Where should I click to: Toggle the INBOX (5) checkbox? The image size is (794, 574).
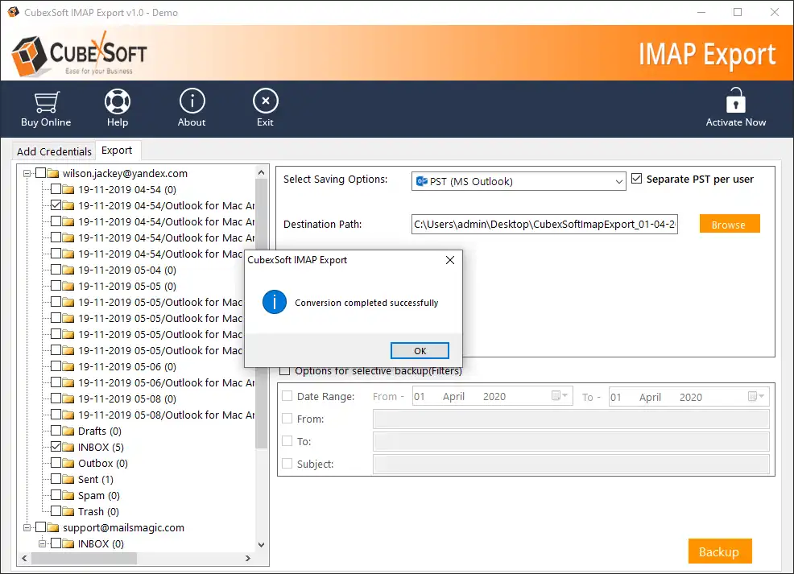coord(56,447)
